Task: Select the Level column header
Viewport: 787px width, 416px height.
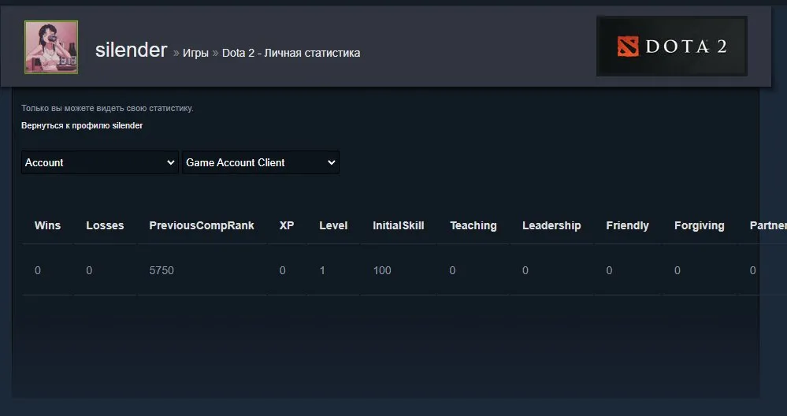Action: 333,226
